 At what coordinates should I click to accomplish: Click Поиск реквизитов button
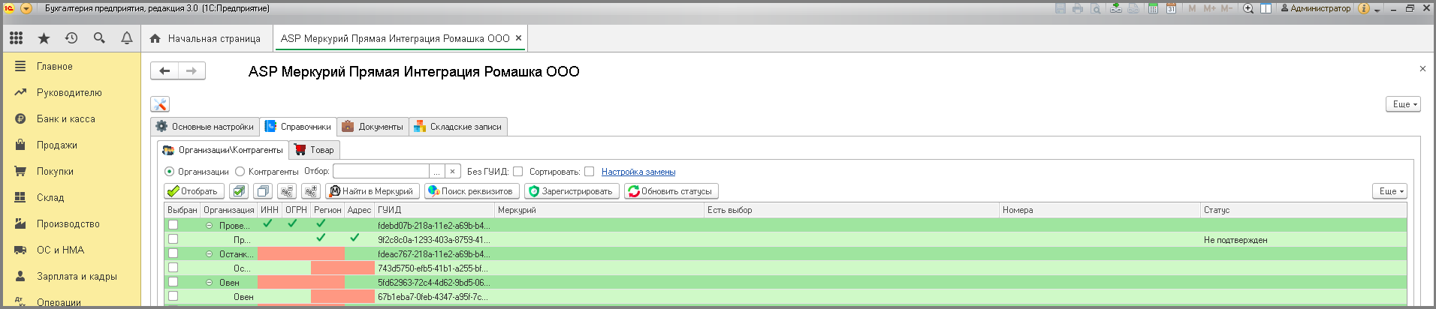472,191
